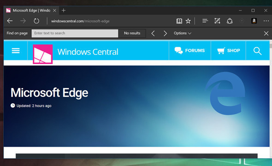Viewport: 272px width, 166px height.
Task: Click the site search magnifier icon
Action: (x=257, y=51)
